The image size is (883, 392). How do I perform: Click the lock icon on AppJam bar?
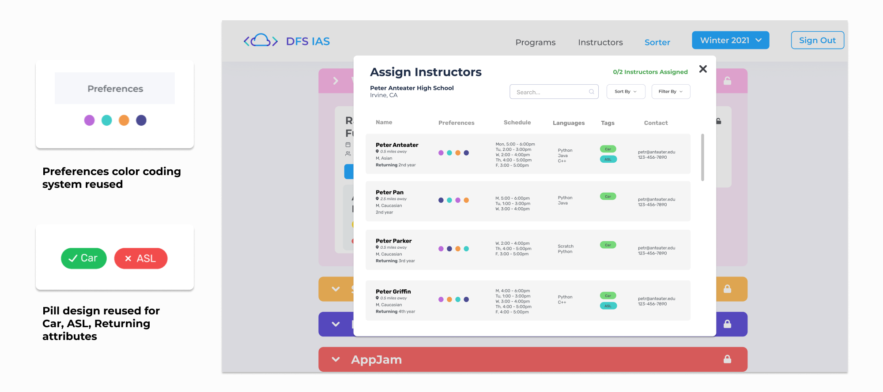pyautogui.click(x=727, y=359)
